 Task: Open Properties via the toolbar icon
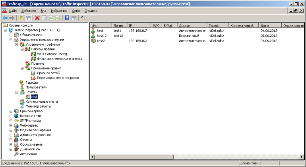[44, 18]
